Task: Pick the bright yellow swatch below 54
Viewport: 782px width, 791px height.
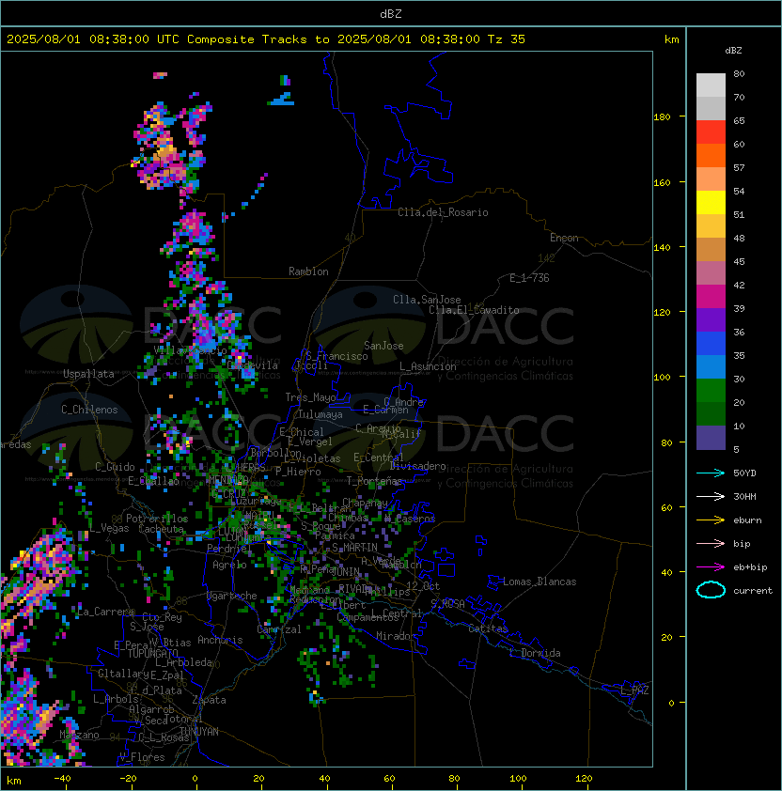Action: coord(711,202)
